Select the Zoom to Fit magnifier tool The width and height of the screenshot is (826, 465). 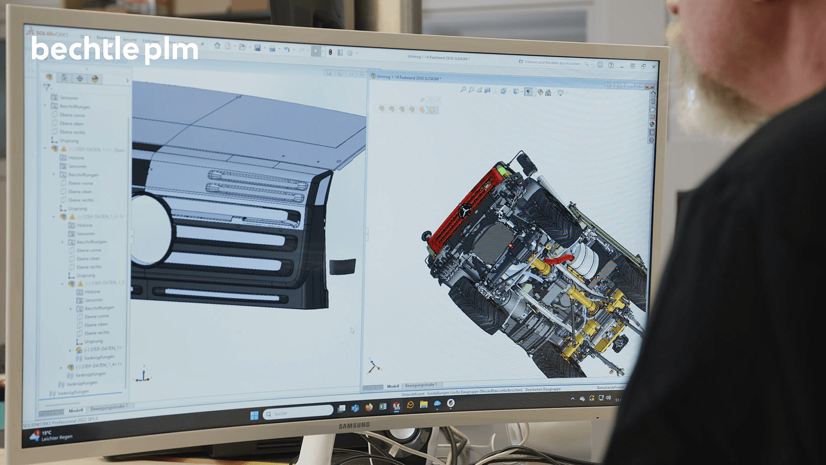pyautogui.click(x=464, y=90)
